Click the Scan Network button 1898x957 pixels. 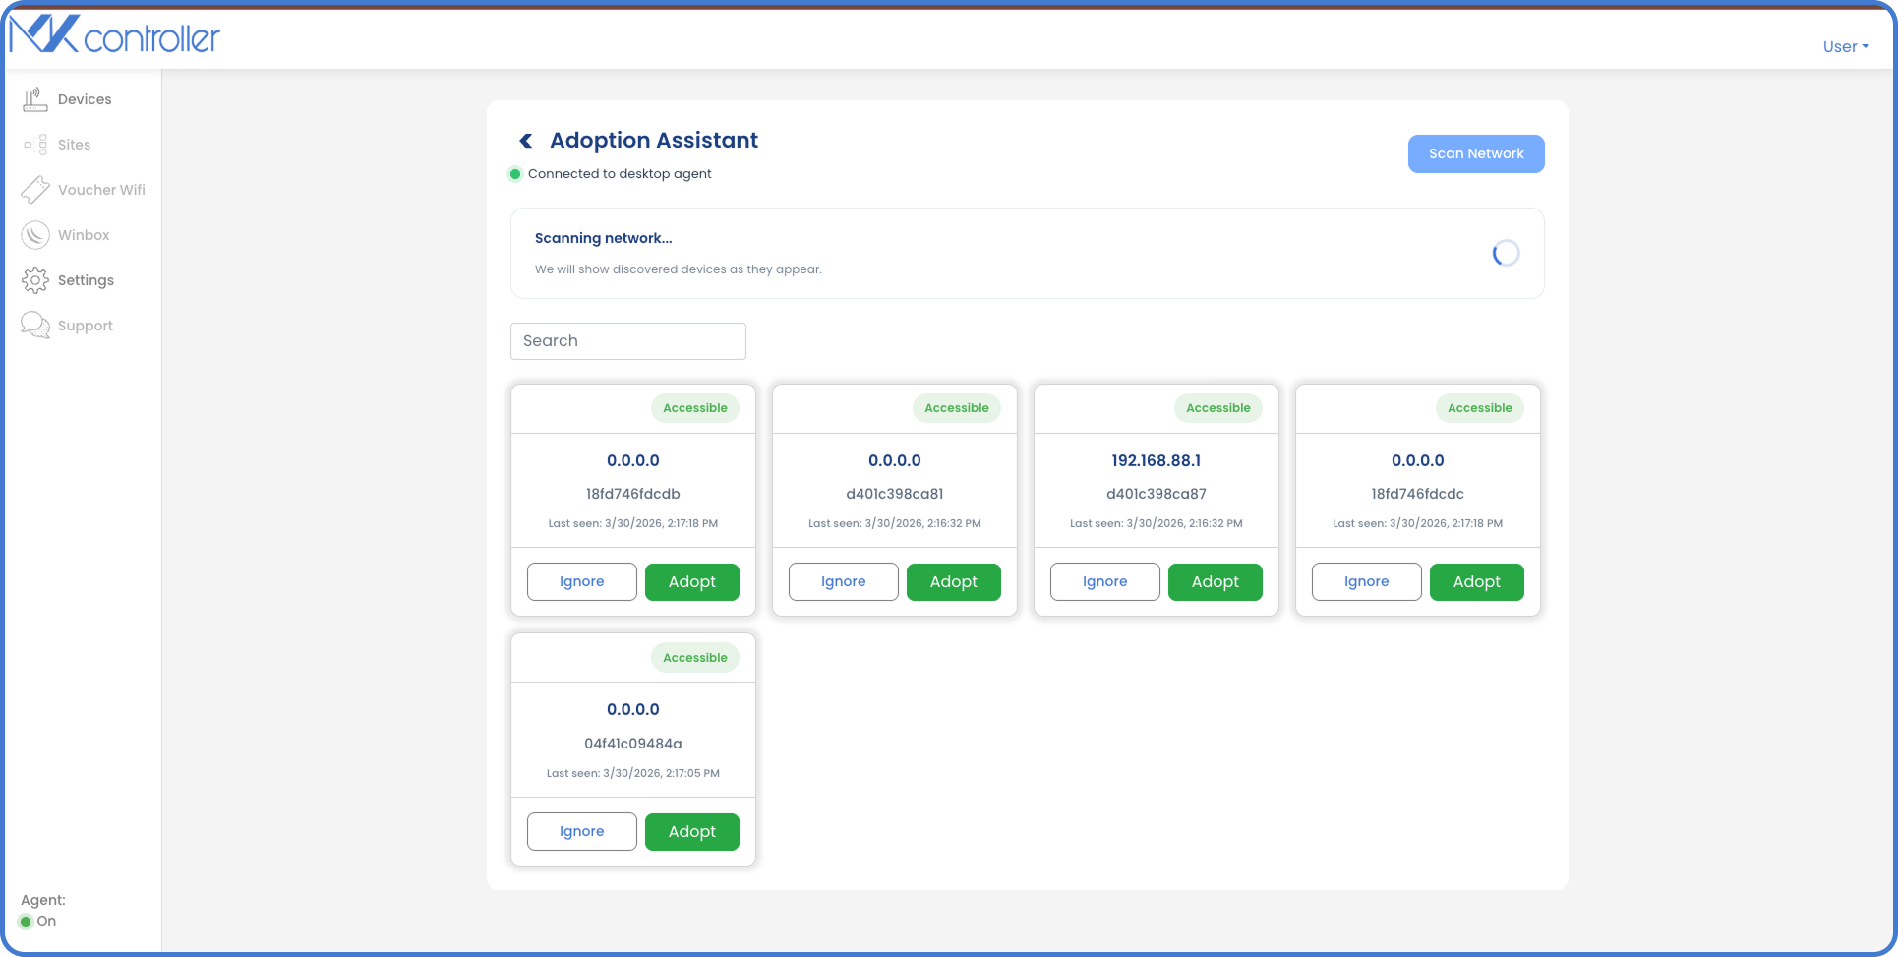(x=1475, y=153)
